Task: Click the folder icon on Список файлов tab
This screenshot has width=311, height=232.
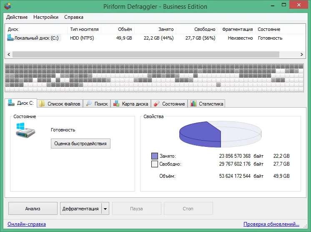Action: coord(42,103)
